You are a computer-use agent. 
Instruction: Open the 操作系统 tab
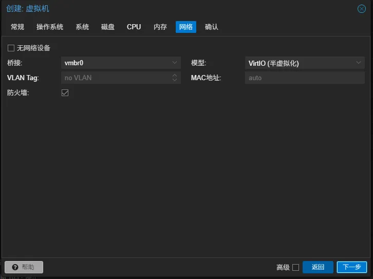point(50,27)
